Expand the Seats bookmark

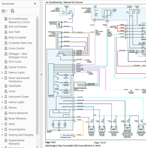coord(2,124)
